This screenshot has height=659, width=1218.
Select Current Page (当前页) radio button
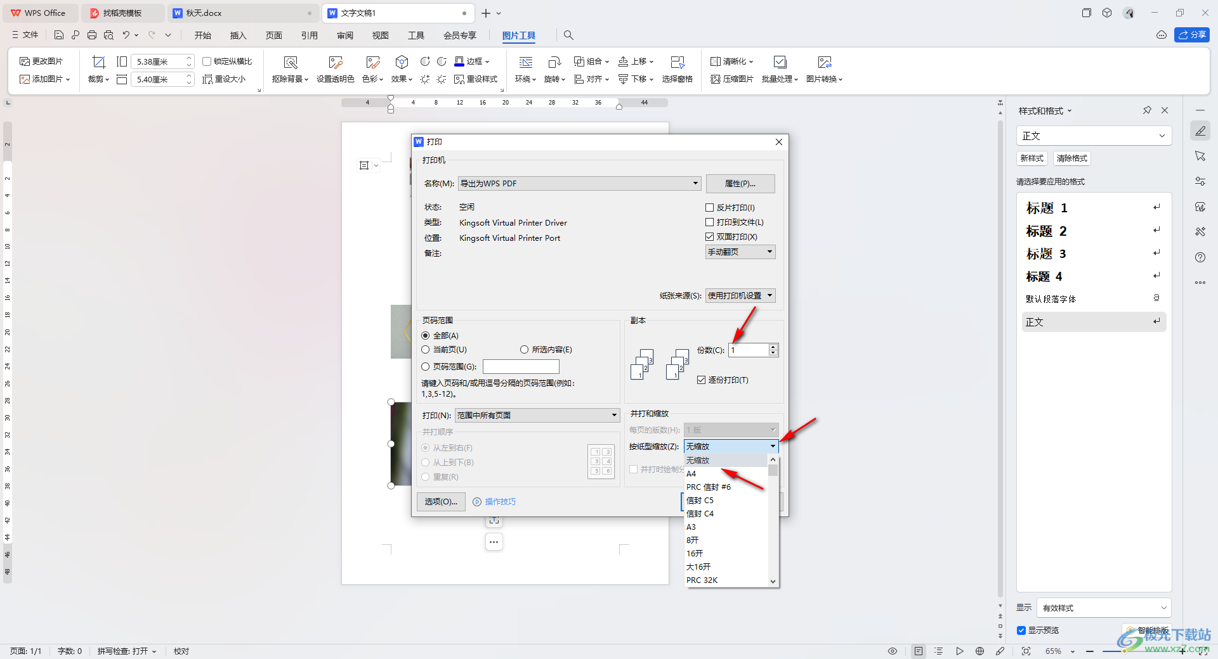point(426,350)
